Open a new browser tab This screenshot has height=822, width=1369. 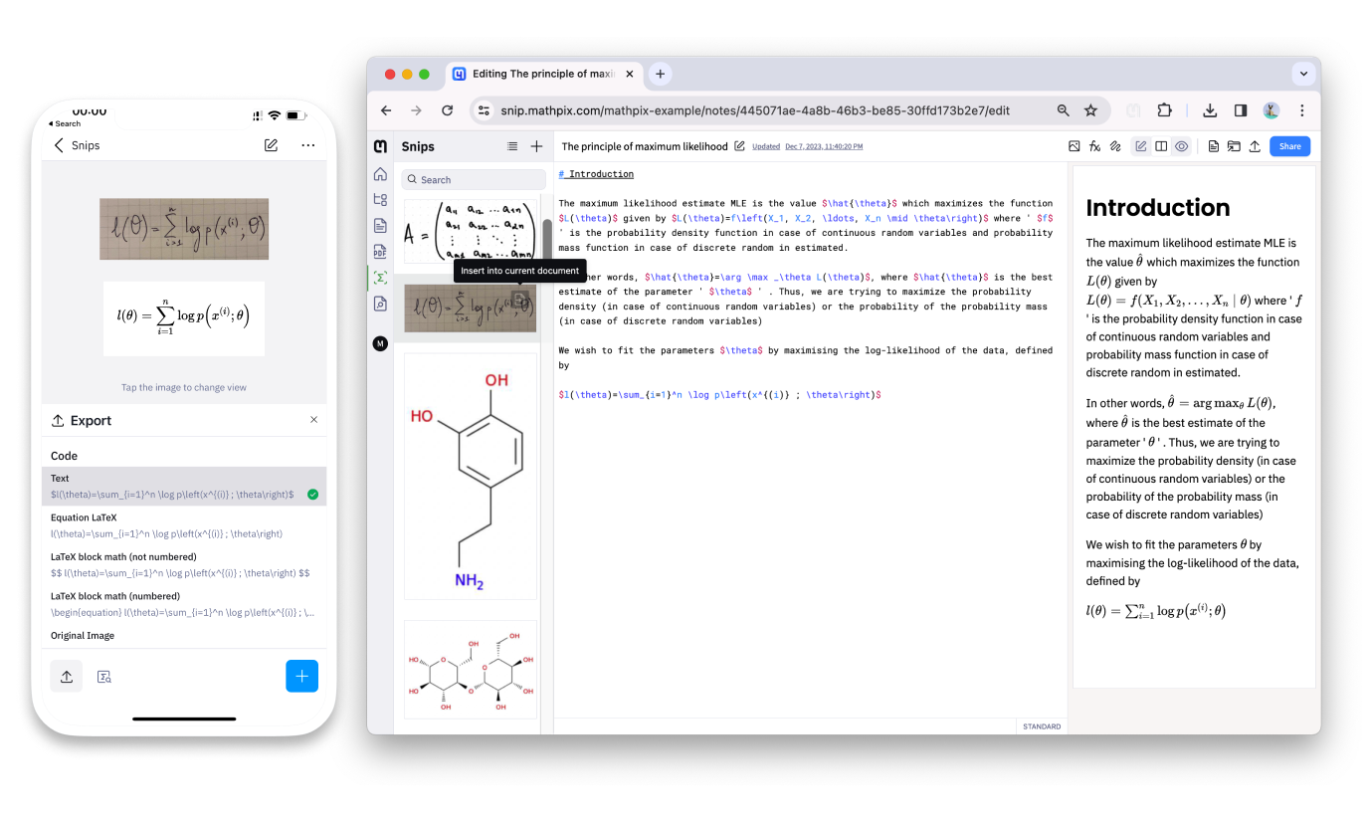point(660,74)
